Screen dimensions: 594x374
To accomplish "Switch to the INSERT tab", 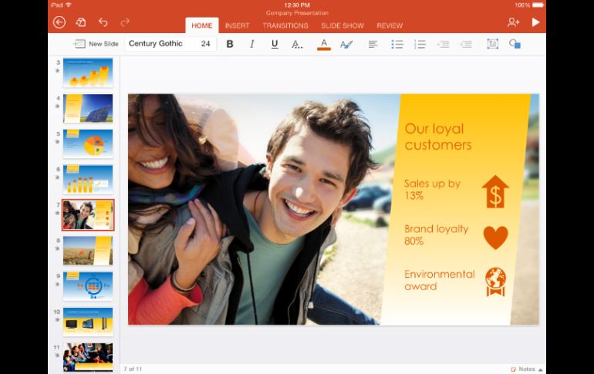I will click(237, 25).
